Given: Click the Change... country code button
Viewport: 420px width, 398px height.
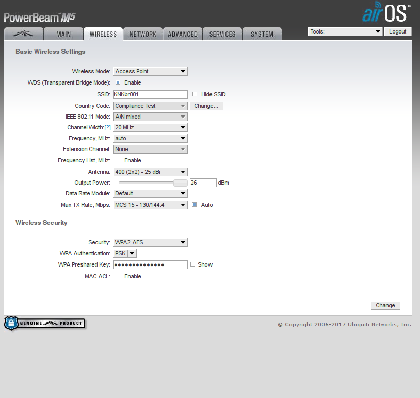Looking at the screenshot, I should tap(206, 106).
